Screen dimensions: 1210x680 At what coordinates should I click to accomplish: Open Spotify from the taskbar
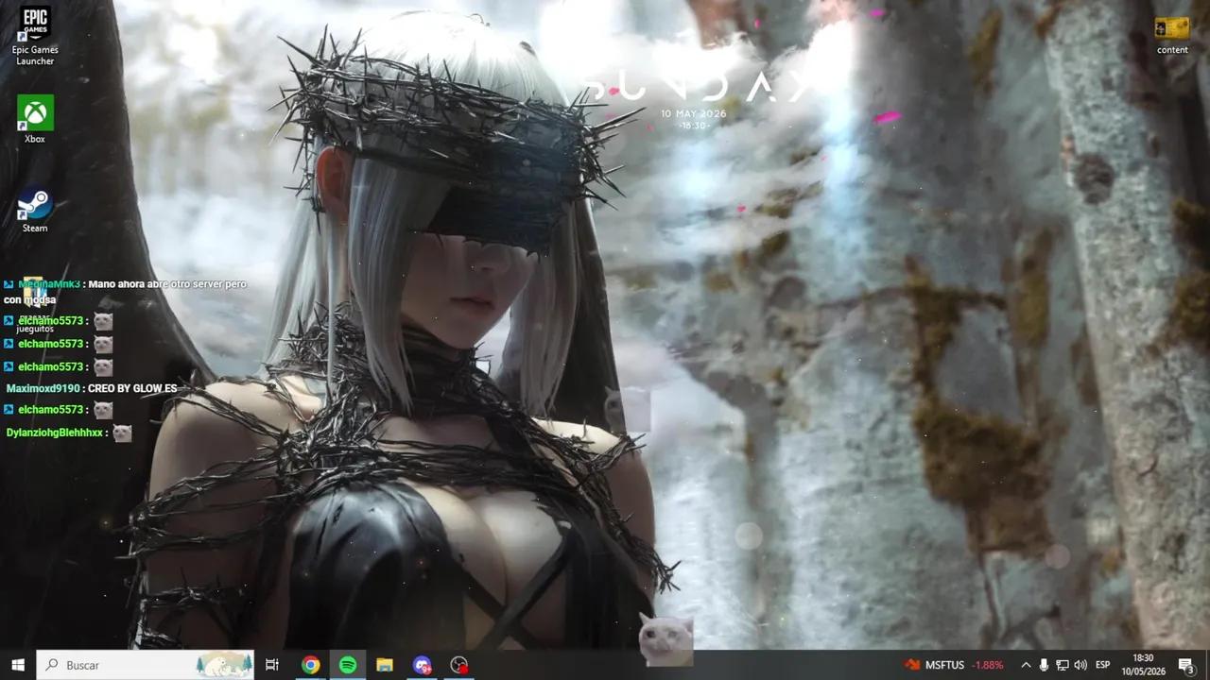[x=348, y=665]
